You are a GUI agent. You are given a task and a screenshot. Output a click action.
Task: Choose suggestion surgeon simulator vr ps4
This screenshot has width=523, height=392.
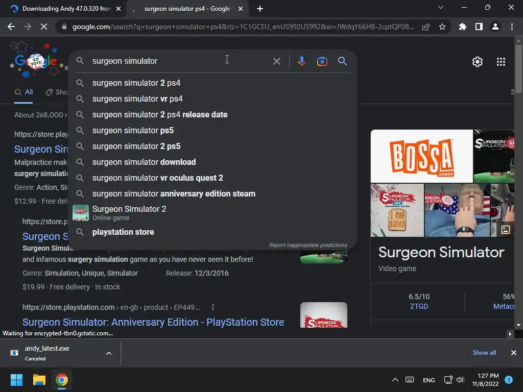click(213, 99)
